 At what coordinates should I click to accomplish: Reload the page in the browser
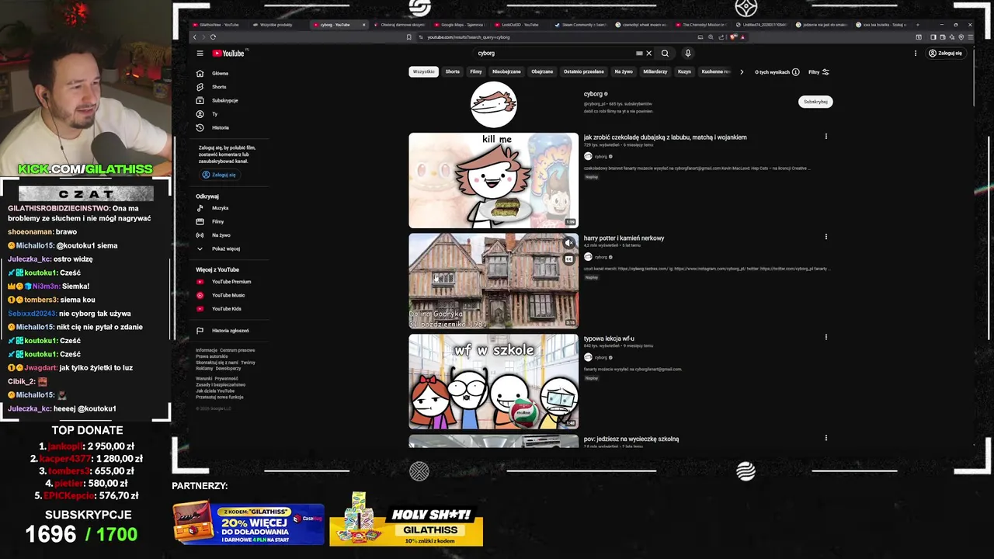(213, 36)
